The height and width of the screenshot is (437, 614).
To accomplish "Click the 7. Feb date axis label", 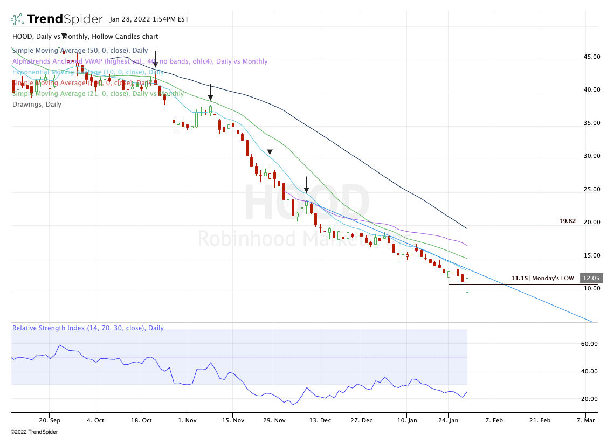I will (494, 420).
